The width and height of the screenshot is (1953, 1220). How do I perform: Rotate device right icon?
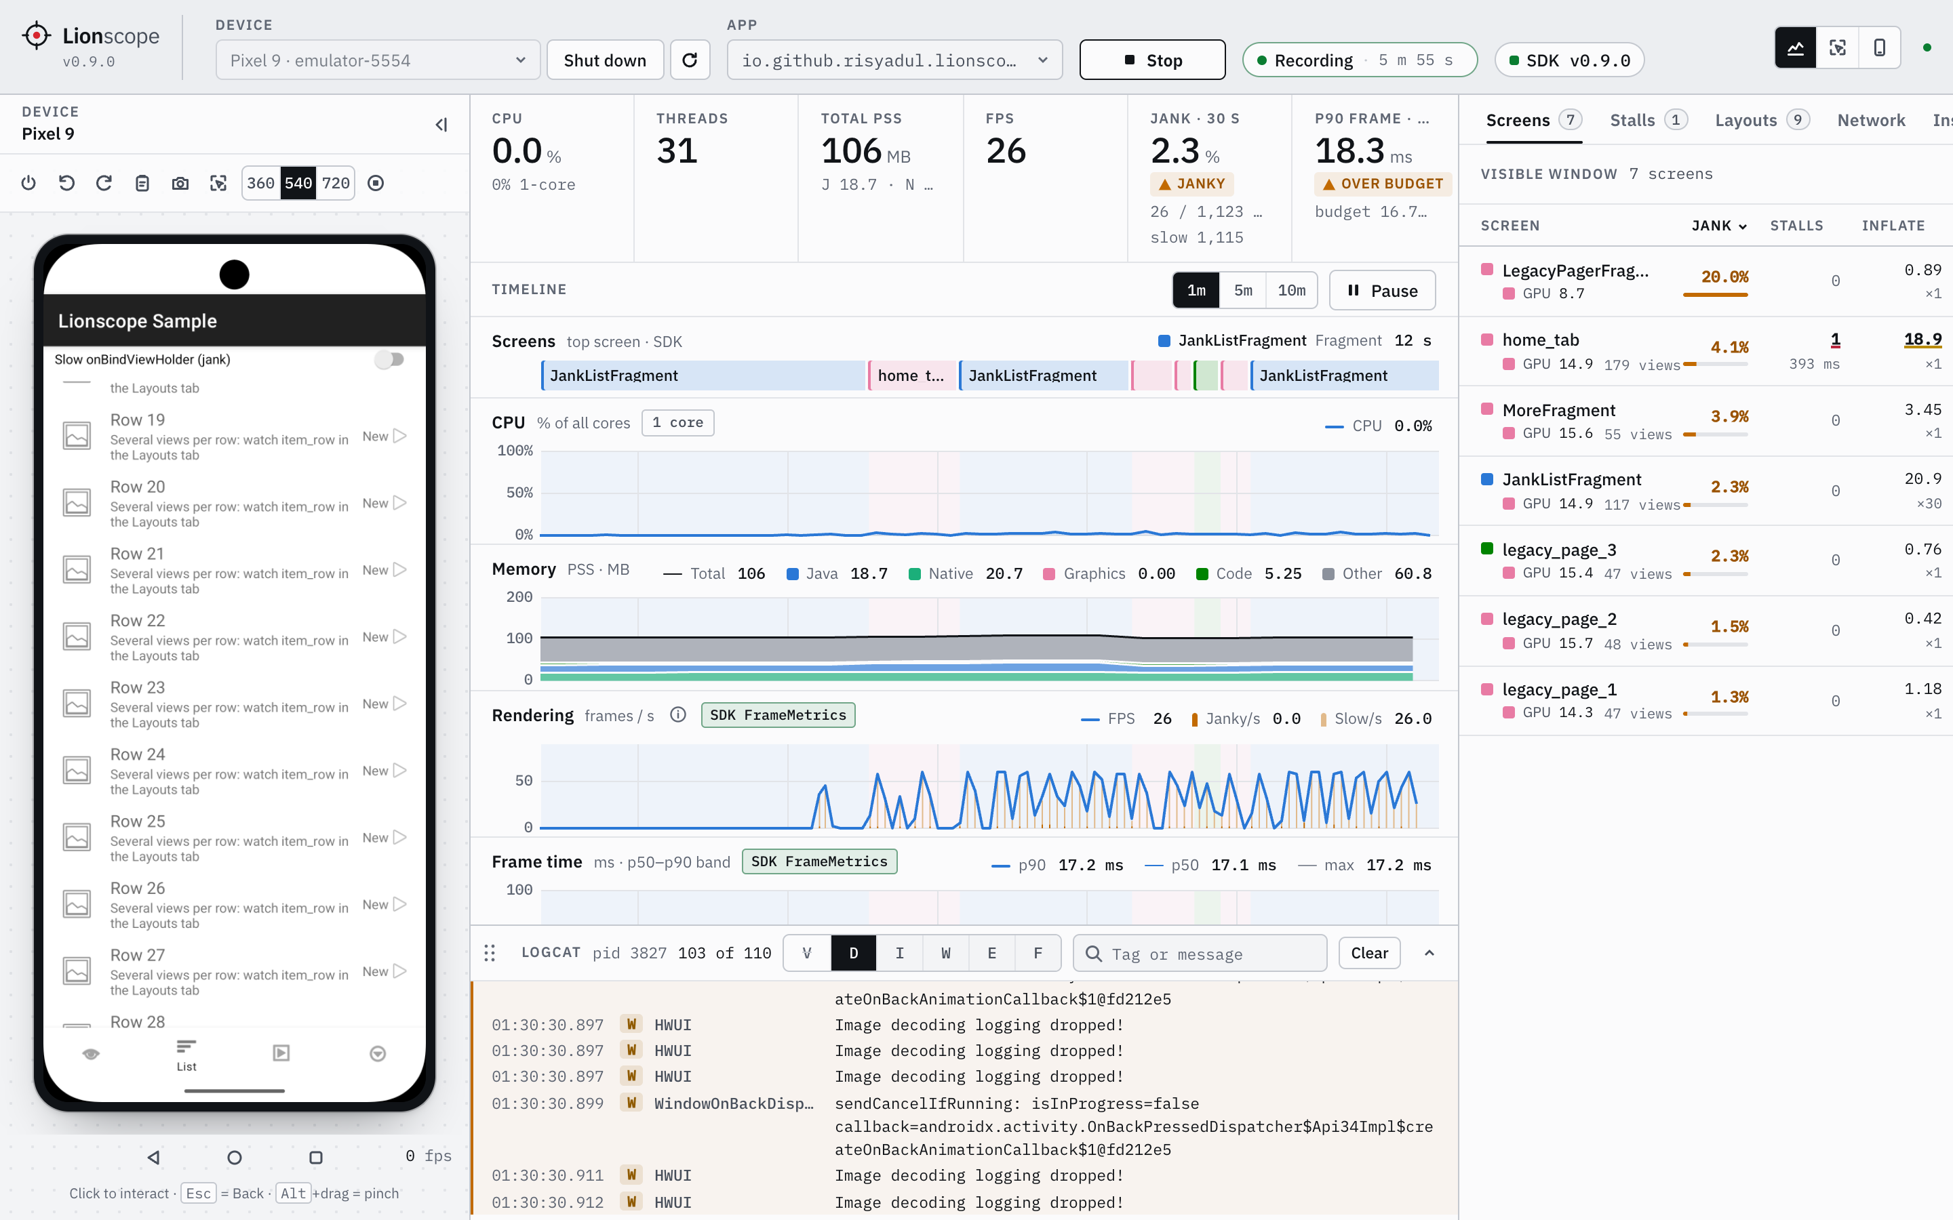(x=104, y=183)
